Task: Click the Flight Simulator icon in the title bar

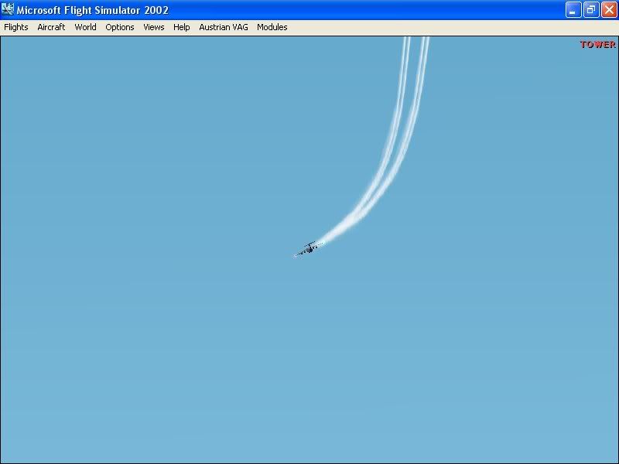Action: point(9,10)
